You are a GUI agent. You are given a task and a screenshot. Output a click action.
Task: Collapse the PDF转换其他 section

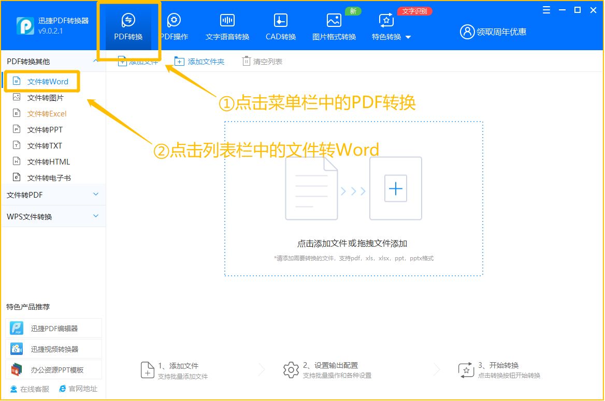coord(96,61)
